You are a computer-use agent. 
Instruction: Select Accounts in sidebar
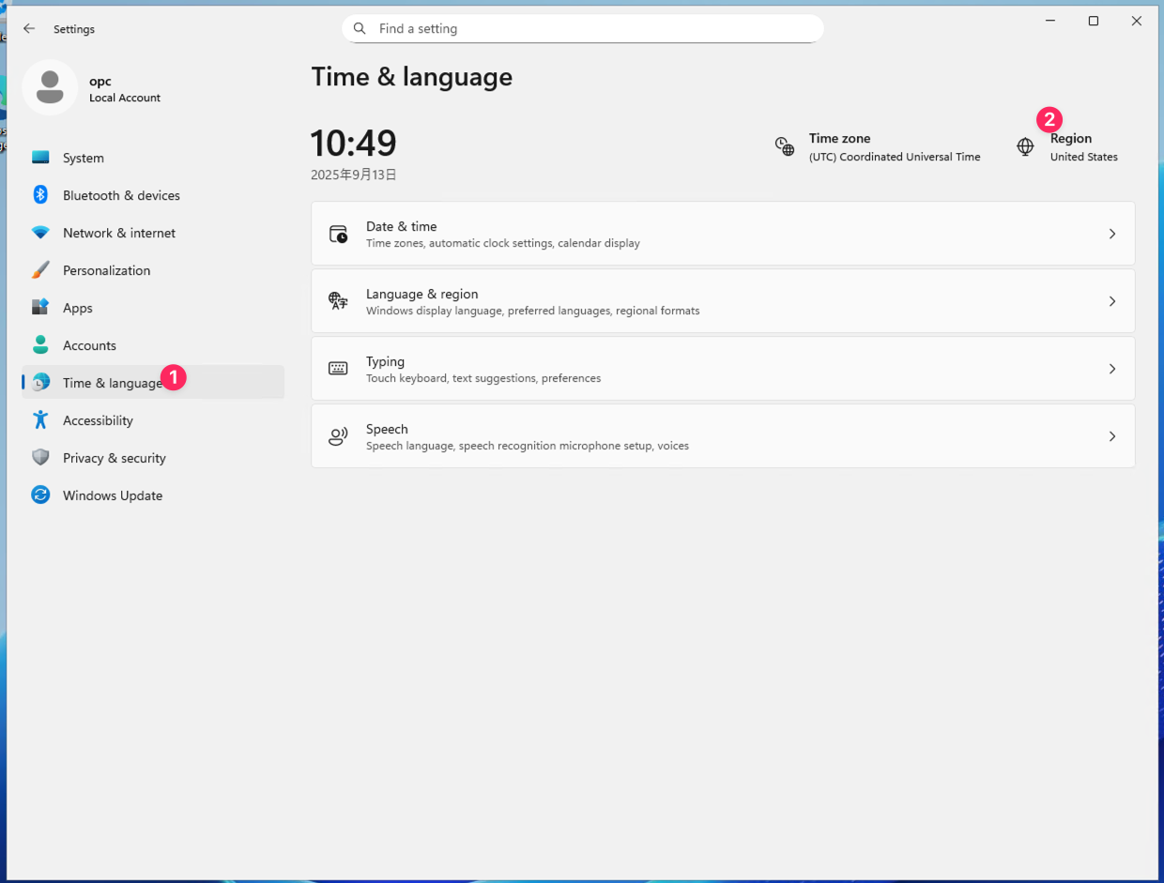click(x=153, y=345)
